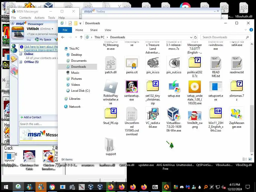Open Quick Access Toolbar customize dropdown
The width and height of the screenshot is (256, 192).
[80, 23]
